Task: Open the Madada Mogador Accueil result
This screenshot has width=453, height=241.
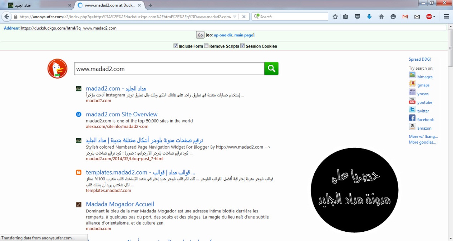Action: click(120, 204)
